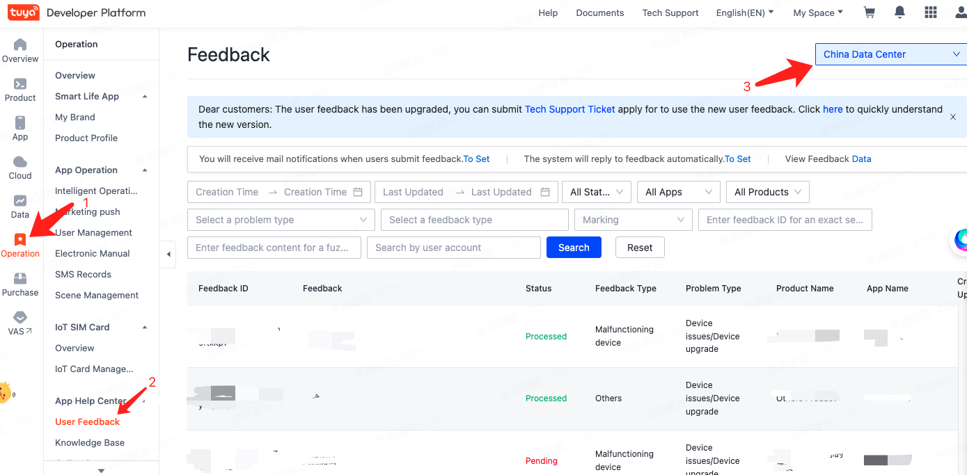Focus the feedback ID exact search field
967x475 pixels.
point(785,220)
